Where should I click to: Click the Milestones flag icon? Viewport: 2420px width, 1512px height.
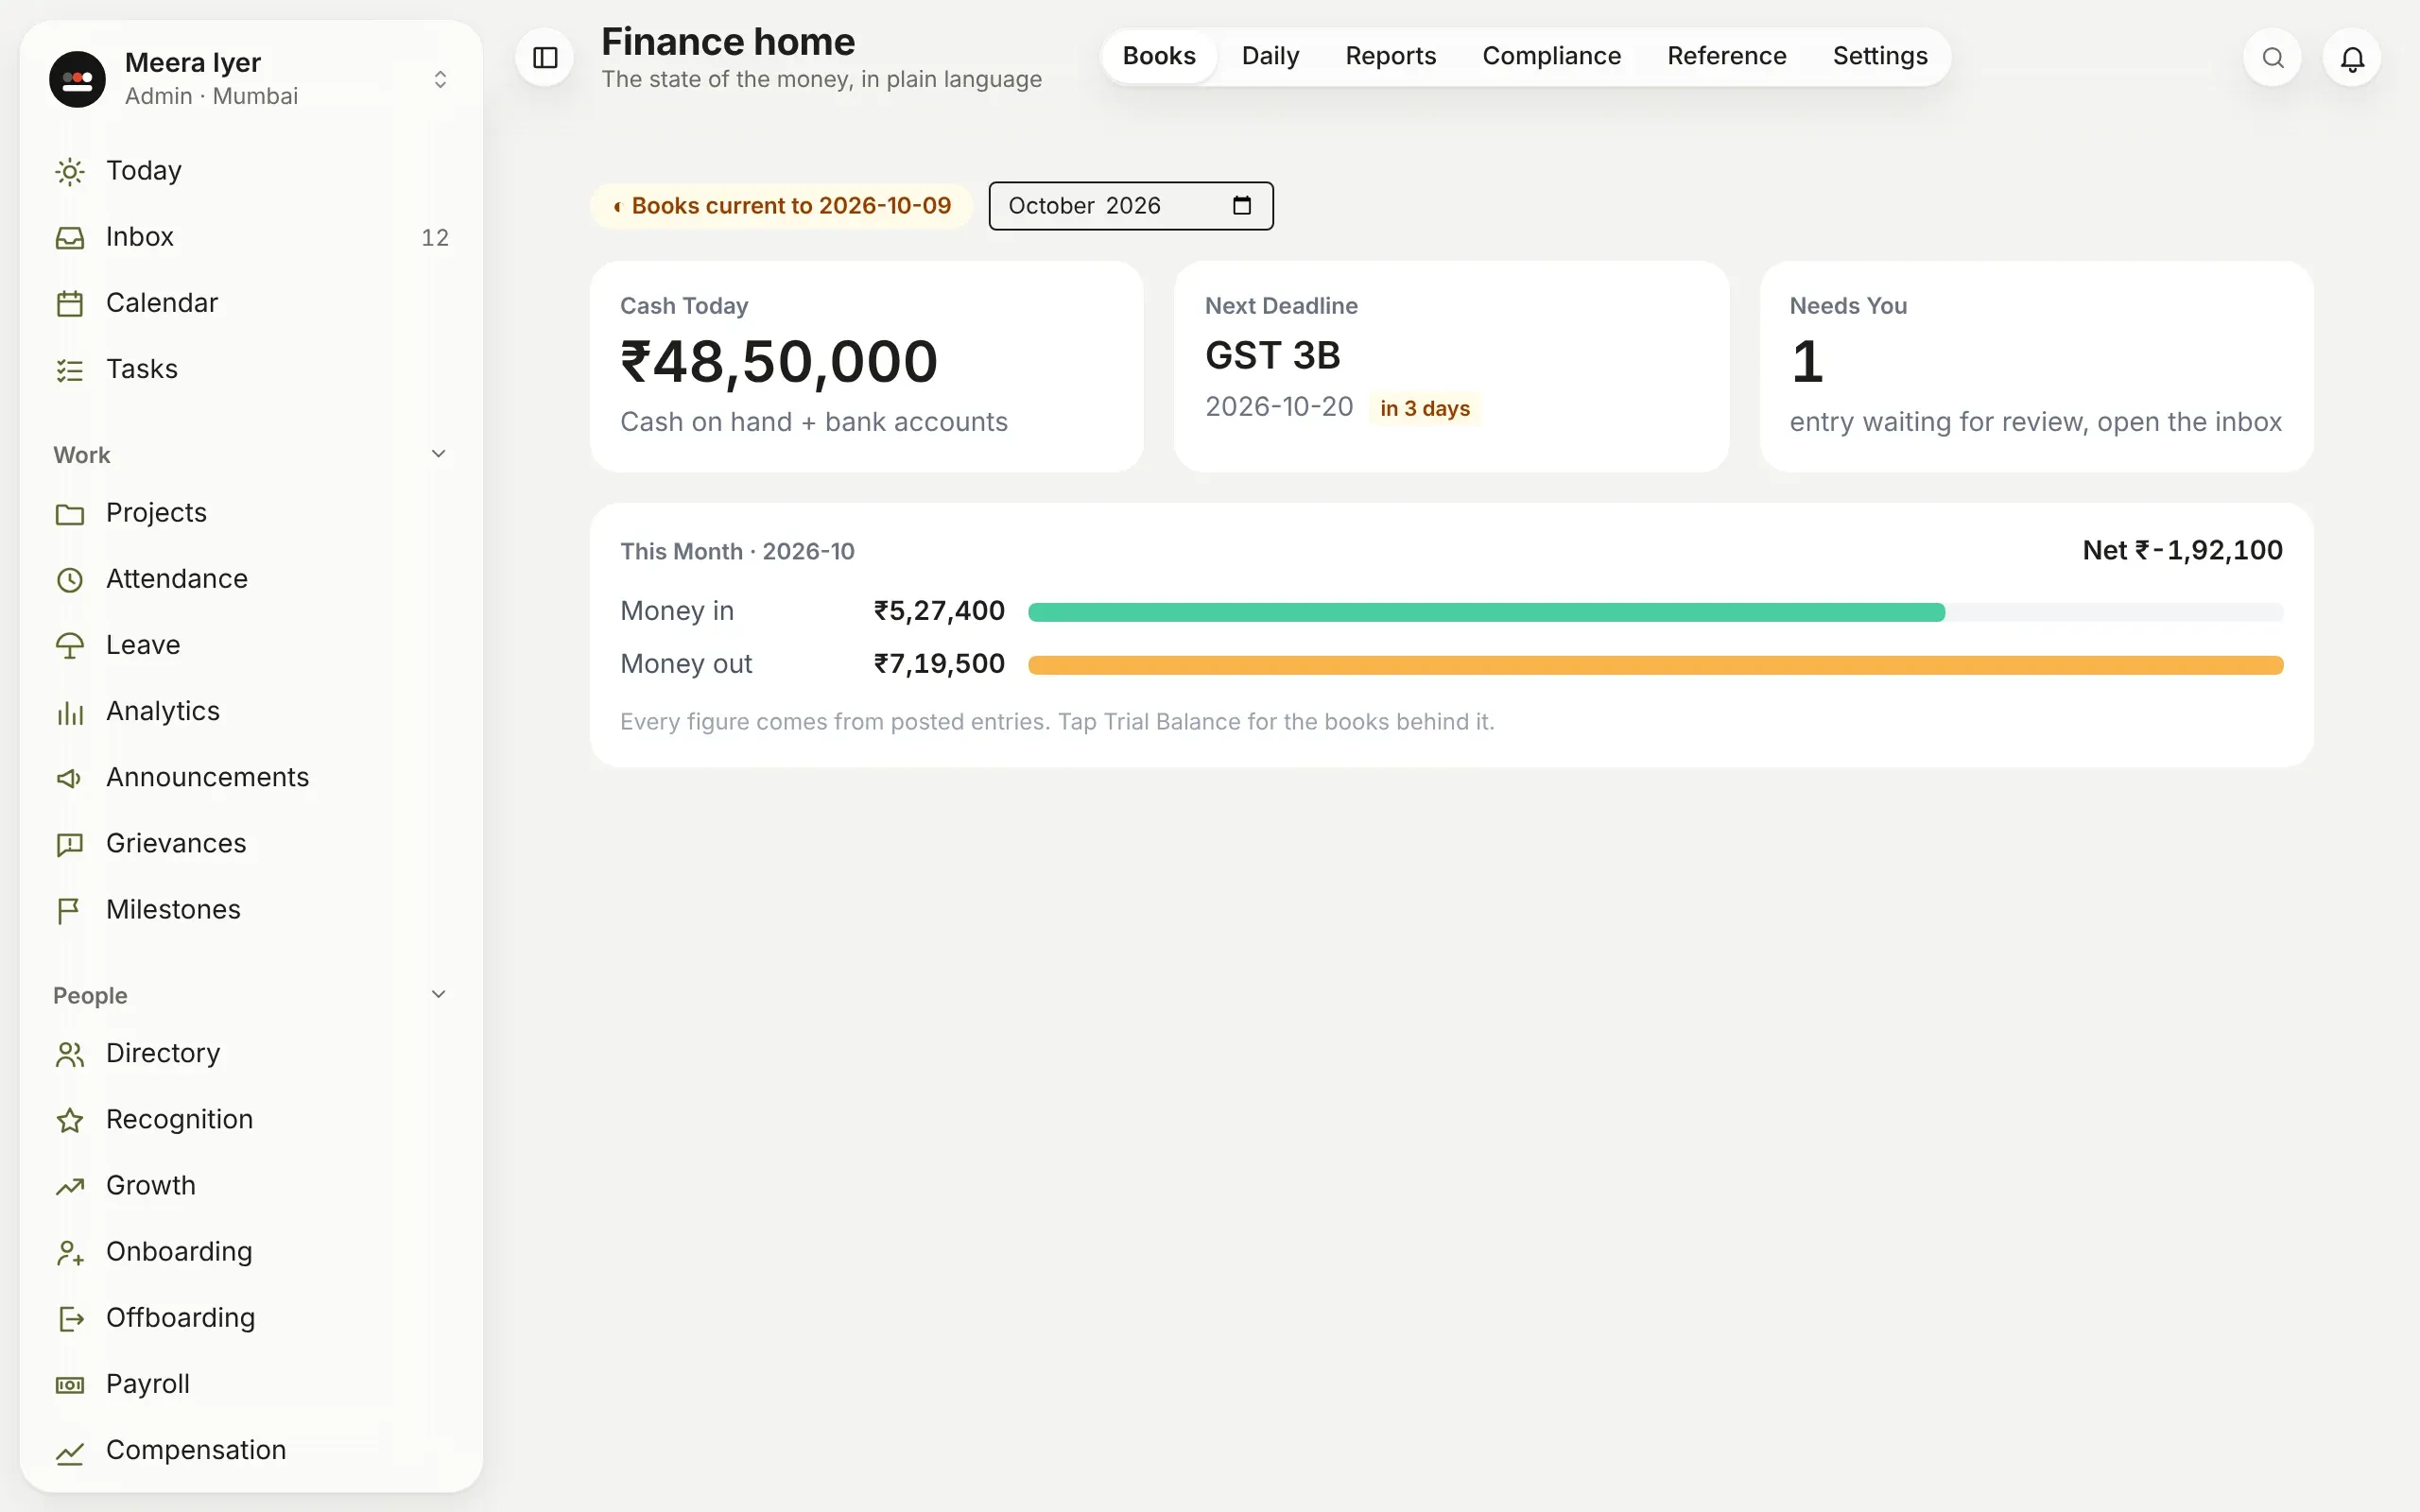pyautogui.click(x=70, y=909)
